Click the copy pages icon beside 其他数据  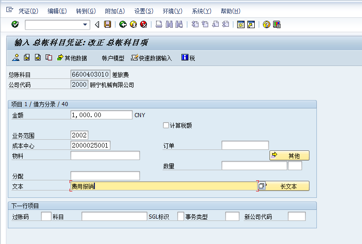[x=49, y=57]
